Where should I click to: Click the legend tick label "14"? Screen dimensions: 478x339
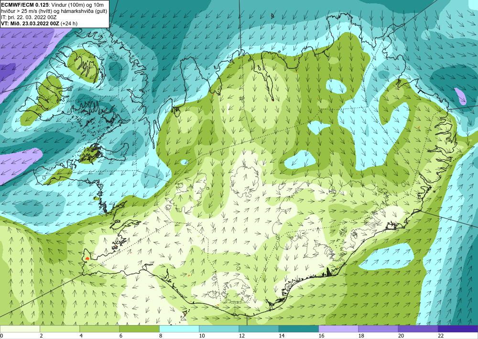click(x=282, y=336)
